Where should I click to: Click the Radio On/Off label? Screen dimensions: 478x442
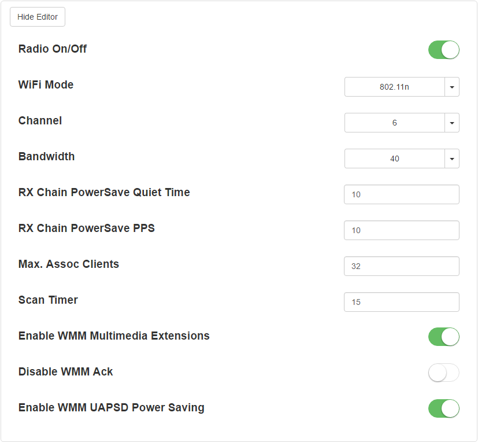tap(53, 49)
